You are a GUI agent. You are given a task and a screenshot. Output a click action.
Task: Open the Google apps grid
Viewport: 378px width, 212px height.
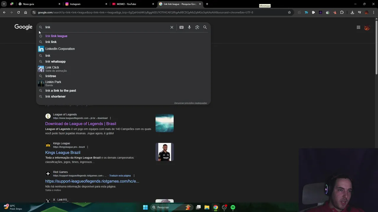[x=358, y=27]
